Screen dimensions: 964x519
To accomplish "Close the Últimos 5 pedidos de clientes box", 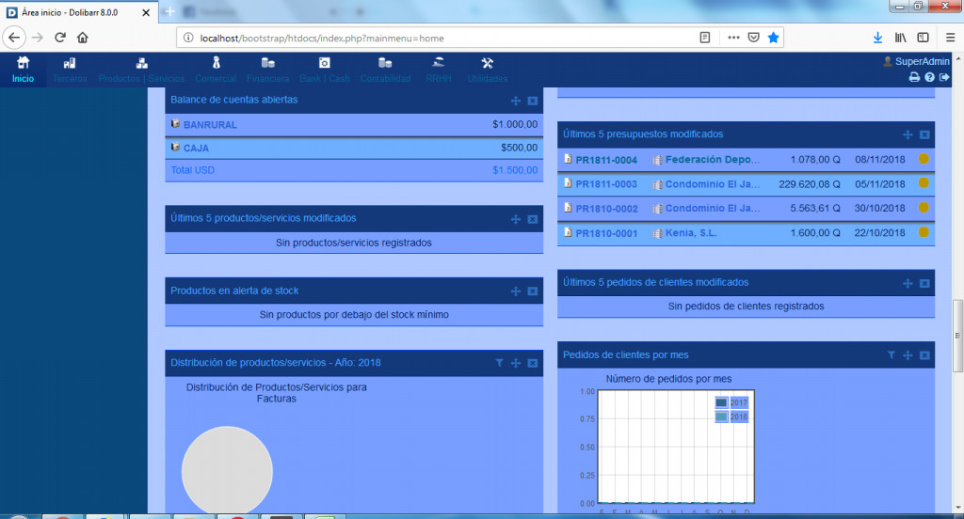I will tap(924, 283).
